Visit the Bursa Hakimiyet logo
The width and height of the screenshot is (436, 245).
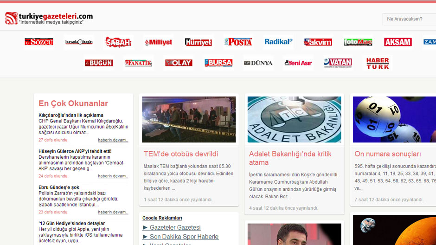[218, 63]
